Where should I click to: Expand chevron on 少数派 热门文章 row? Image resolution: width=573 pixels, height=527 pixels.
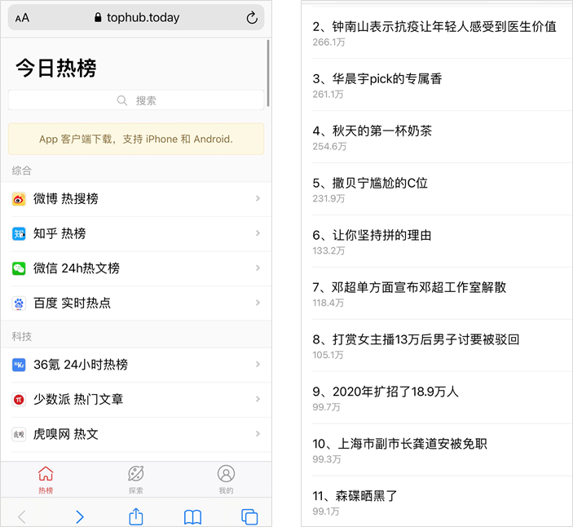pos(258,399)
